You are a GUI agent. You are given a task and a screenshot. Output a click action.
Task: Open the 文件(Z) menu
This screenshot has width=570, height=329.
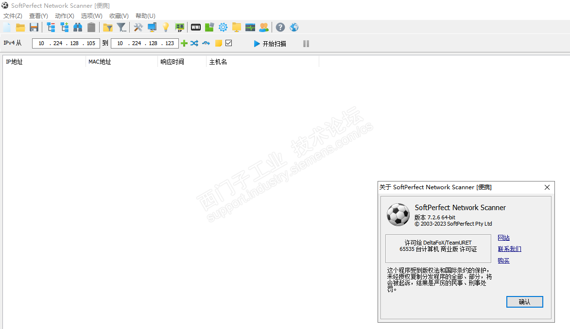click(x=13, y=16)
